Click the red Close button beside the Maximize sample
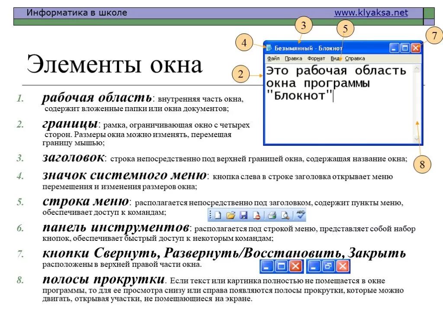 (296, 266)
